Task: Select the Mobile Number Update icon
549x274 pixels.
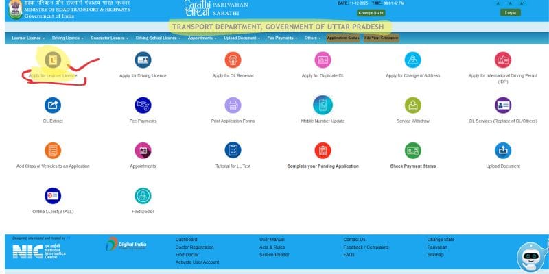Action: point(323,105)
